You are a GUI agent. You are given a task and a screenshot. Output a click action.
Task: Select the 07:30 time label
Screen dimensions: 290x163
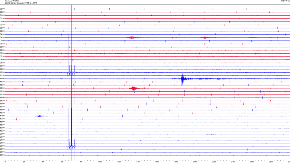[x=2, y=56]
